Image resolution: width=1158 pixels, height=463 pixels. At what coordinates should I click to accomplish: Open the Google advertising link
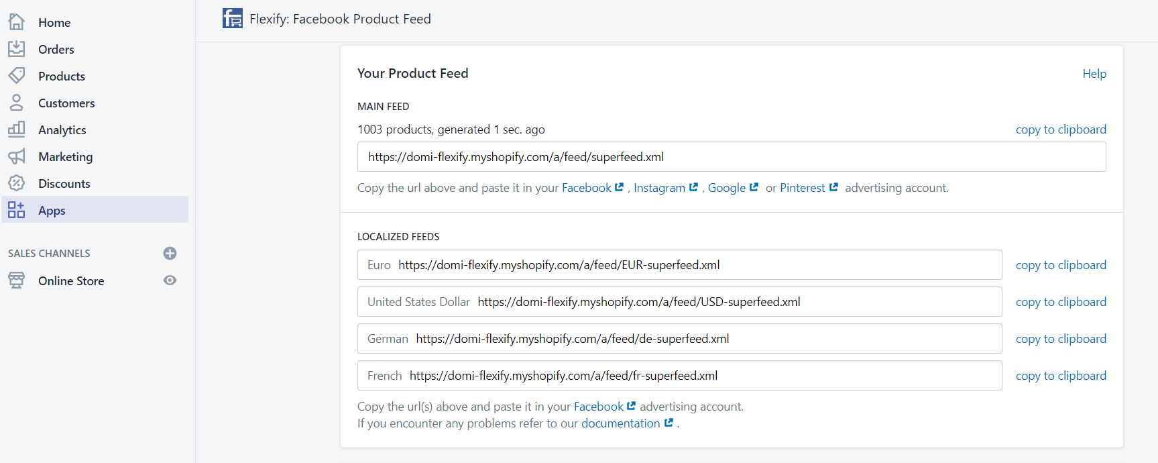click(727, 188)
